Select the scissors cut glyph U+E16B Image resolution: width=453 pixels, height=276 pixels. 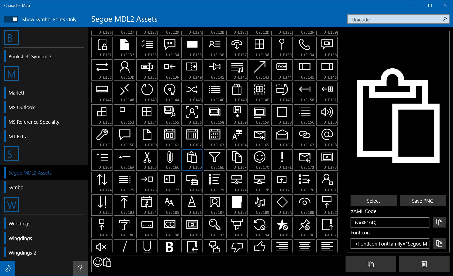coord(147,160)
